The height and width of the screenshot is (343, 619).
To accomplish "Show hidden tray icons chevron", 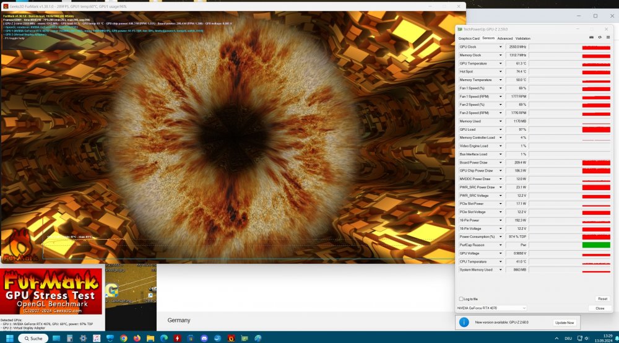I will coord(556,338).
